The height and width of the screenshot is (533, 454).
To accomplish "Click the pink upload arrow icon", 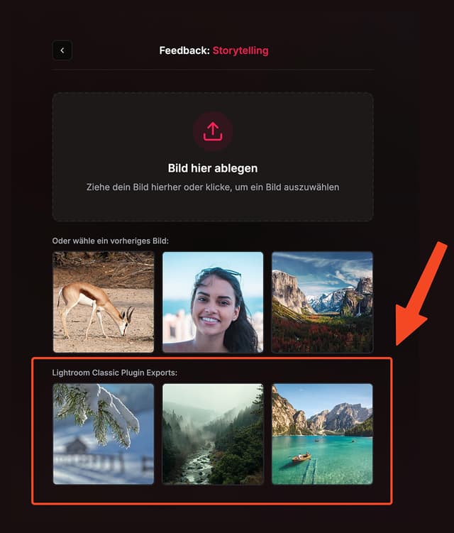I will point(213,131).
